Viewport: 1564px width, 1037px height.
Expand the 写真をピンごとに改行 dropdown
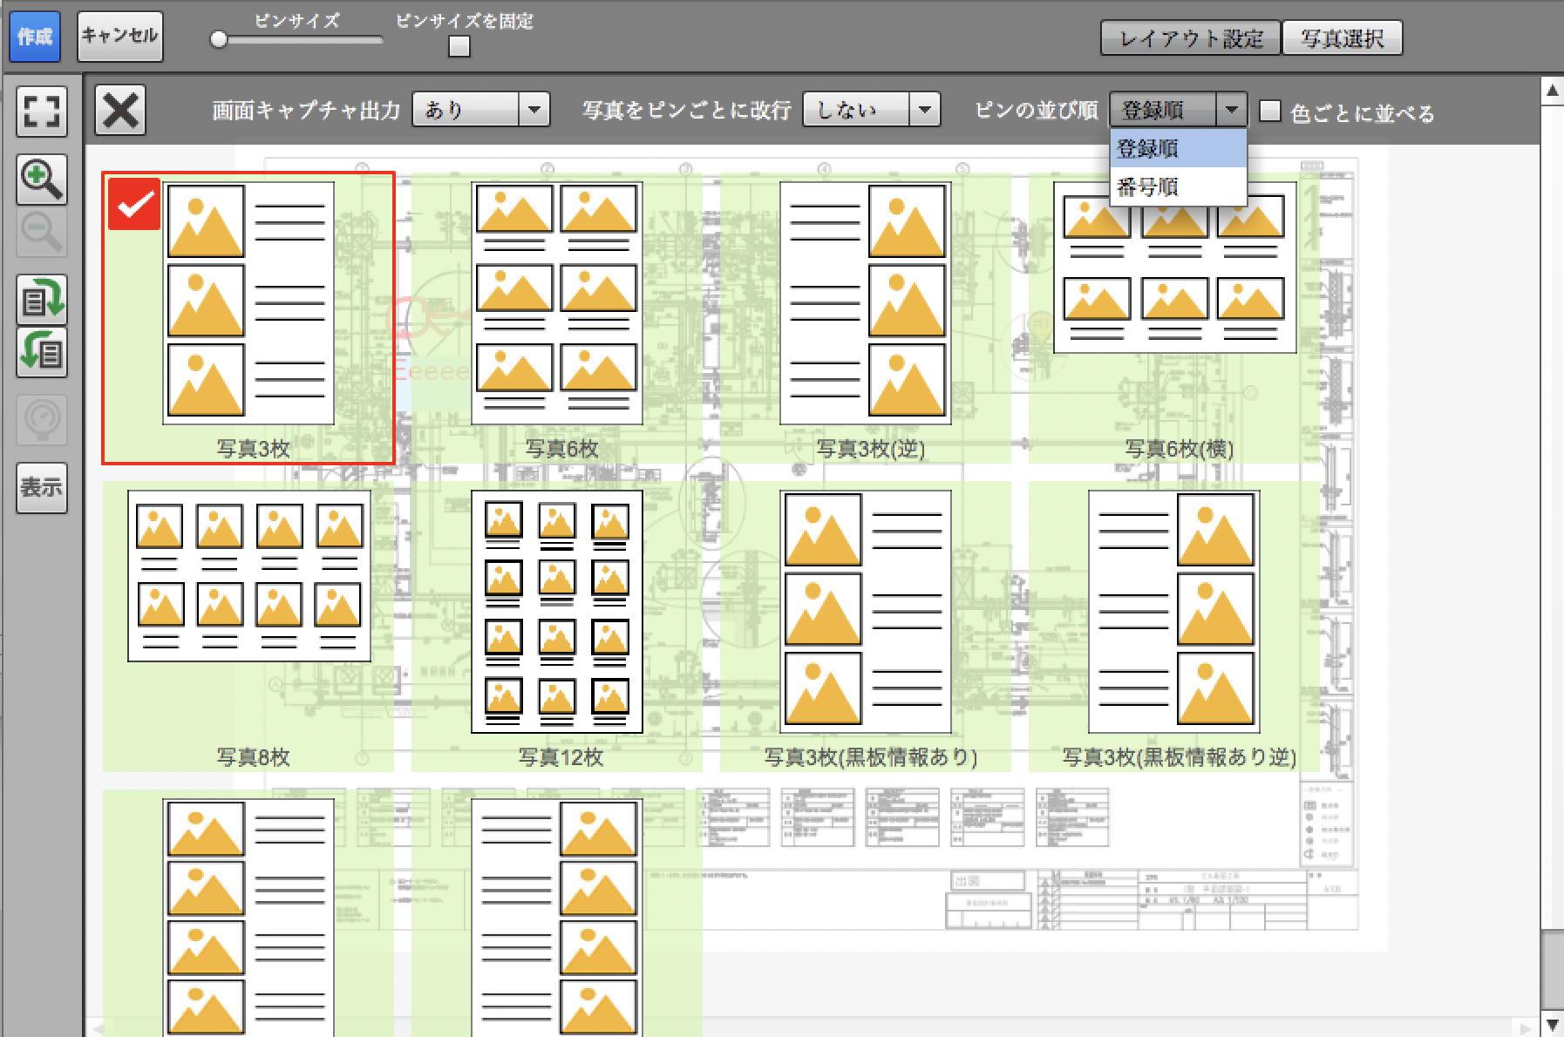click(x=871, y=111)
